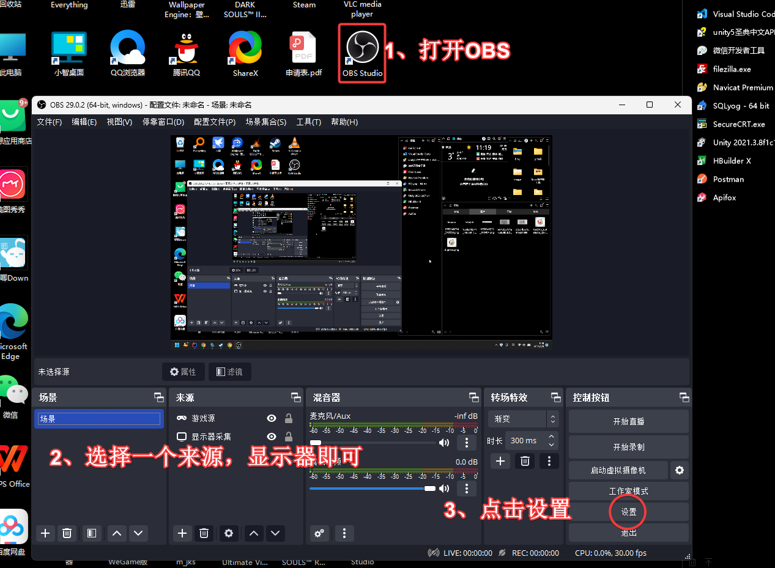Open the 渐变 transition dropdown
Screen dimensions: 775x568
point(523,419)
